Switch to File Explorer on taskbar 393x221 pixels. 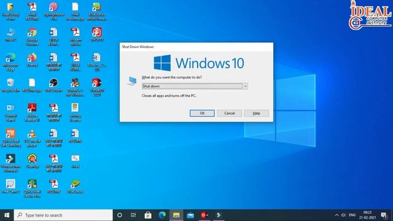pos(176,215)
